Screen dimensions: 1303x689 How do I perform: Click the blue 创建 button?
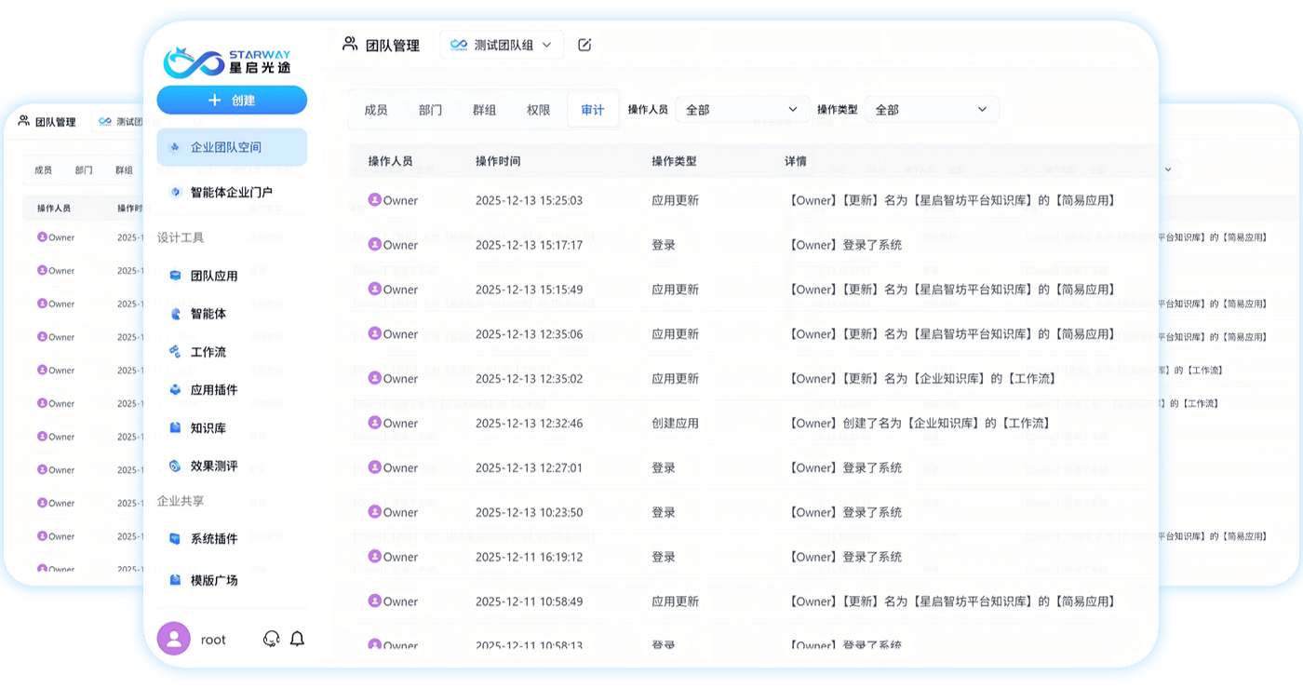(x=232, y=100)
